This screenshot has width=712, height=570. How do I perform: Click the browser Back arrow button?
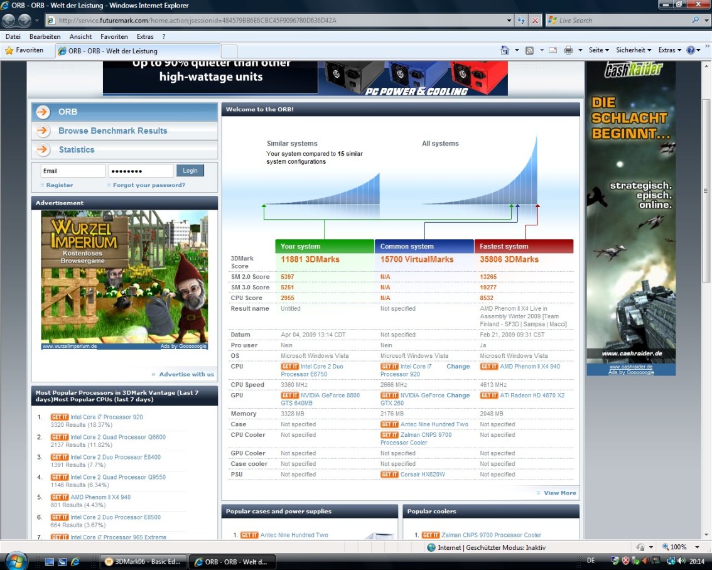[9, 20]
